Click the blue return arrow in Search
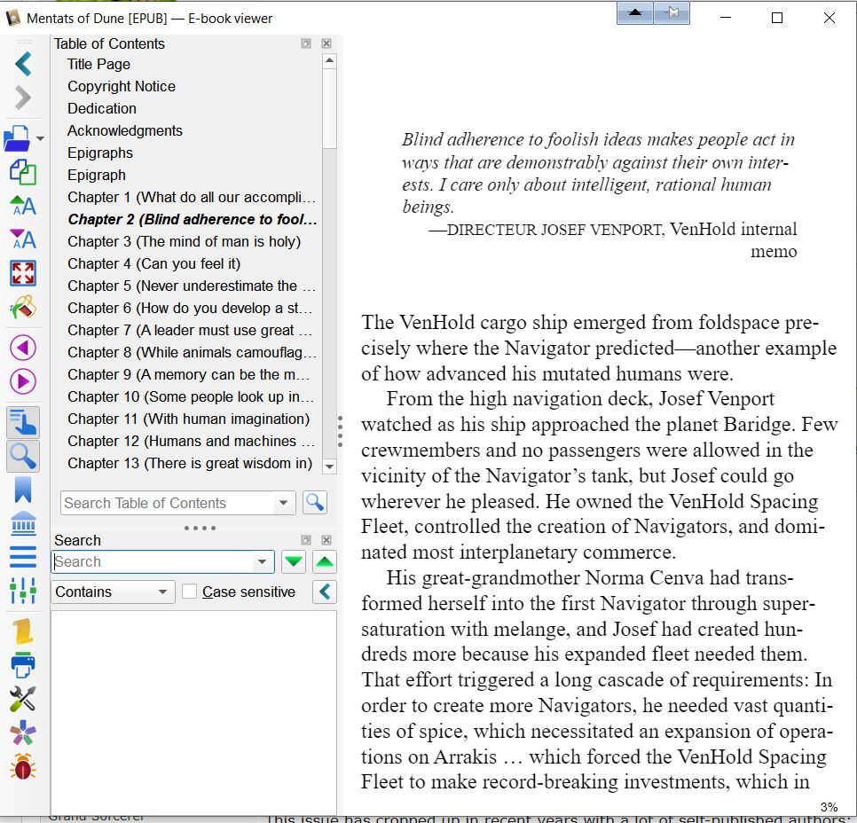 [x=325, y=592]
